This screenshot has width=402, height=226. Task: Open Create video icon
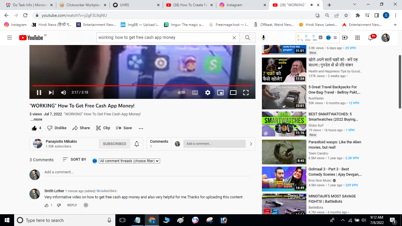pyautogui.click(x=345, y=38)
